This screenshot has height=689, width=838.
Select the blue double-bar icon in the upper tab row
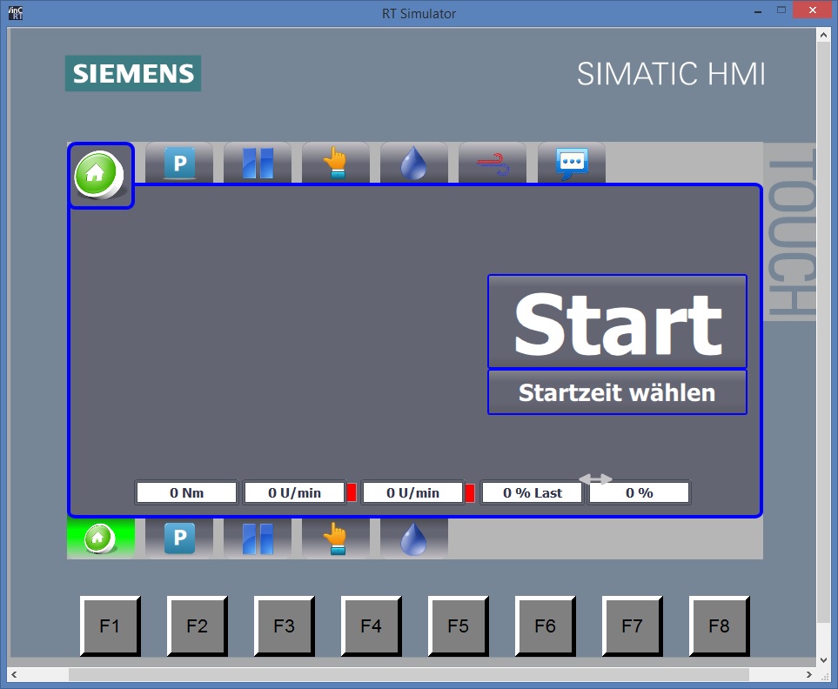click(258, 163)
